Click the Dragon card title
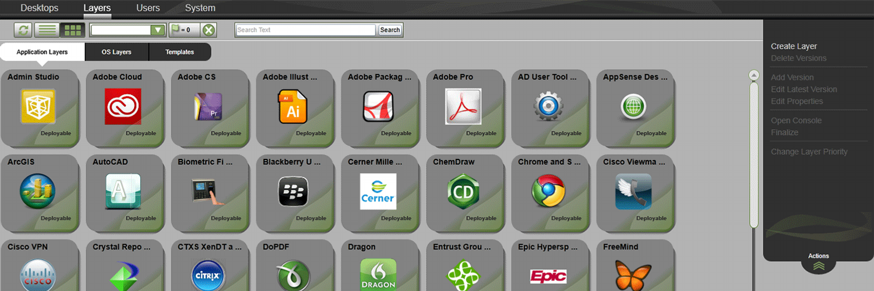The image size is (874, 291). [361, 247]
